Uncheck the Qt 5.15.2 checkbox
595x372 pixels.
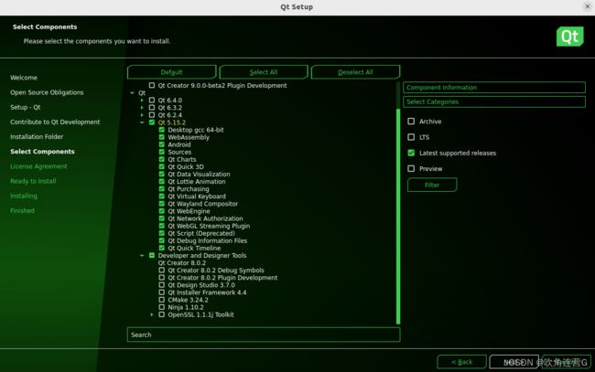(x=152, y=122)
